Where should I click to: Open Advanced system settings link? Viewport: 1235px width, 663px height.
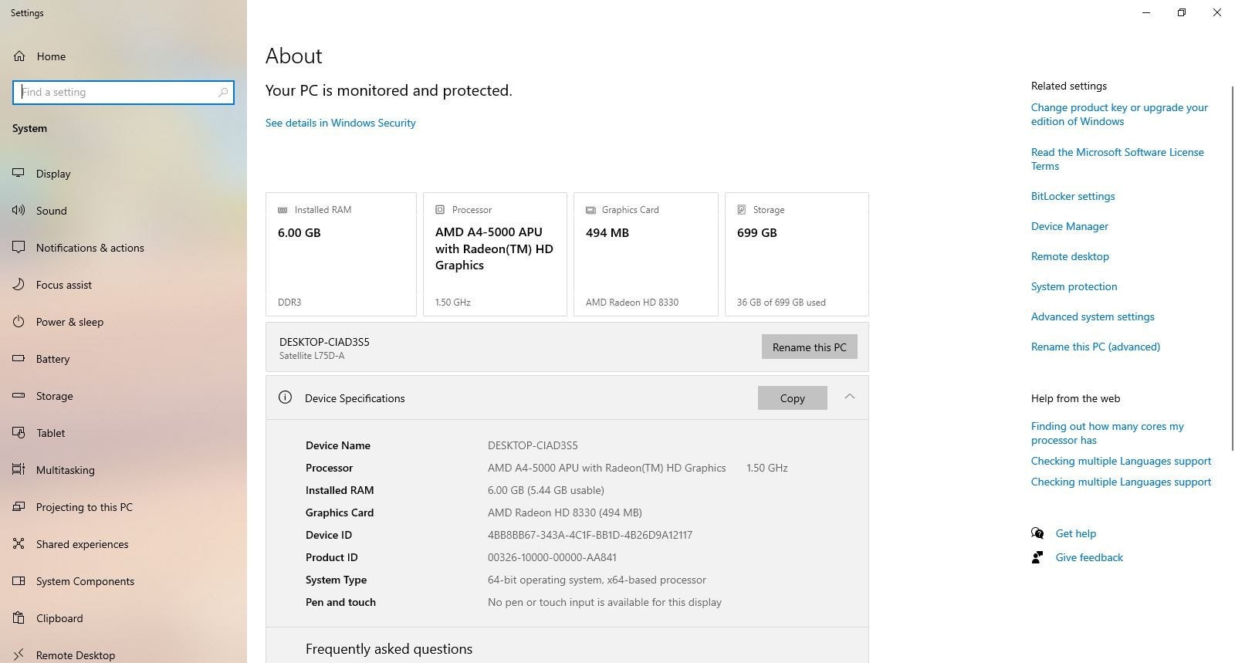(x=1092, y=316)
